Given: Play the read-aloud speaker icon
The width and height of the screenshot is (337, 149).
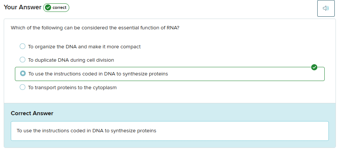Looking at the screenshot, I should 326,8.
